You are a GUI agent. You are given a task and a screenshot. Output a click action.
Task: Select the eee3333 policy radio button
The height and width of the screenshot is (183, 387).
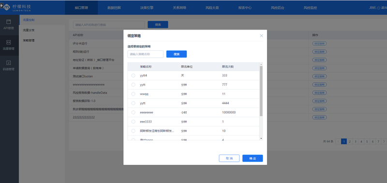pos(134,122)
